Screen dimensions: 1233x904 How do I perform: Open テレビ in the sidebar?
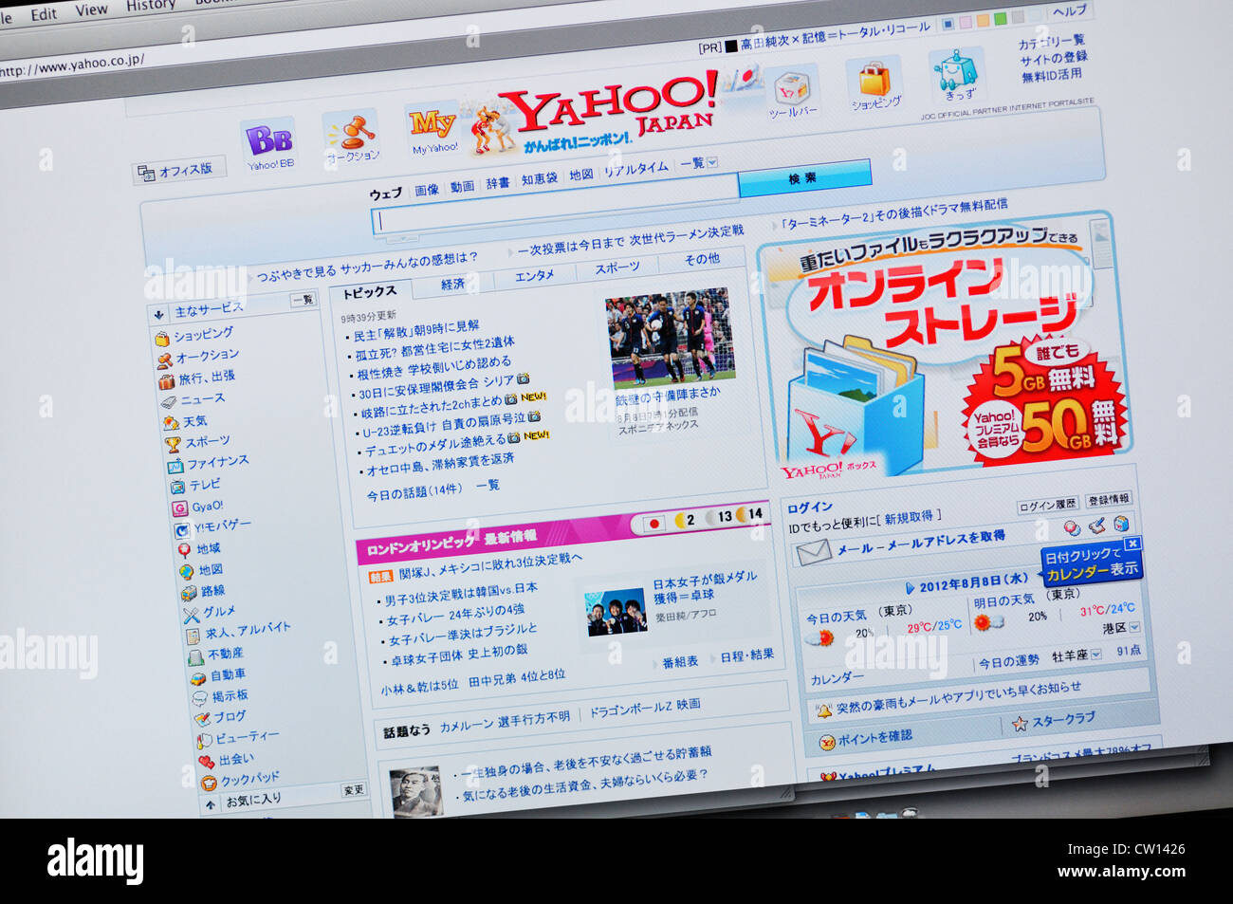coord(194,485)
